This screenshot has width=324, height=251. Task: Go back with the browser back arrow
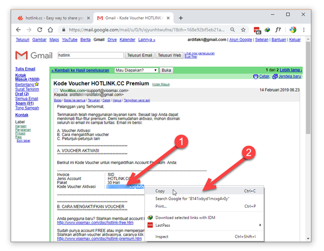tap(18, 30)
